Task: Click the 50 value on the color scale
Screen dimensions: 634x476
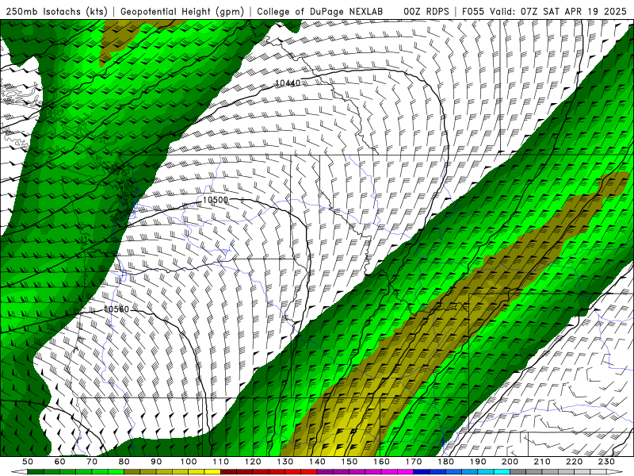Action: click(x=28, y=462)
